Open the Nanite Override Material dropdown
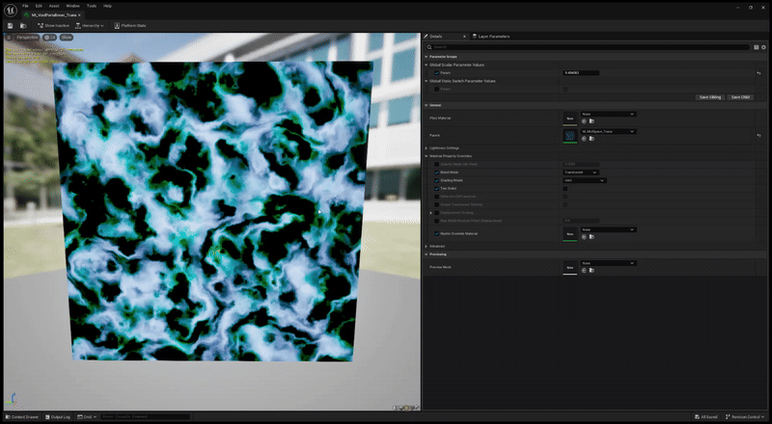This screenshot has height=424, width=772. 609,229
